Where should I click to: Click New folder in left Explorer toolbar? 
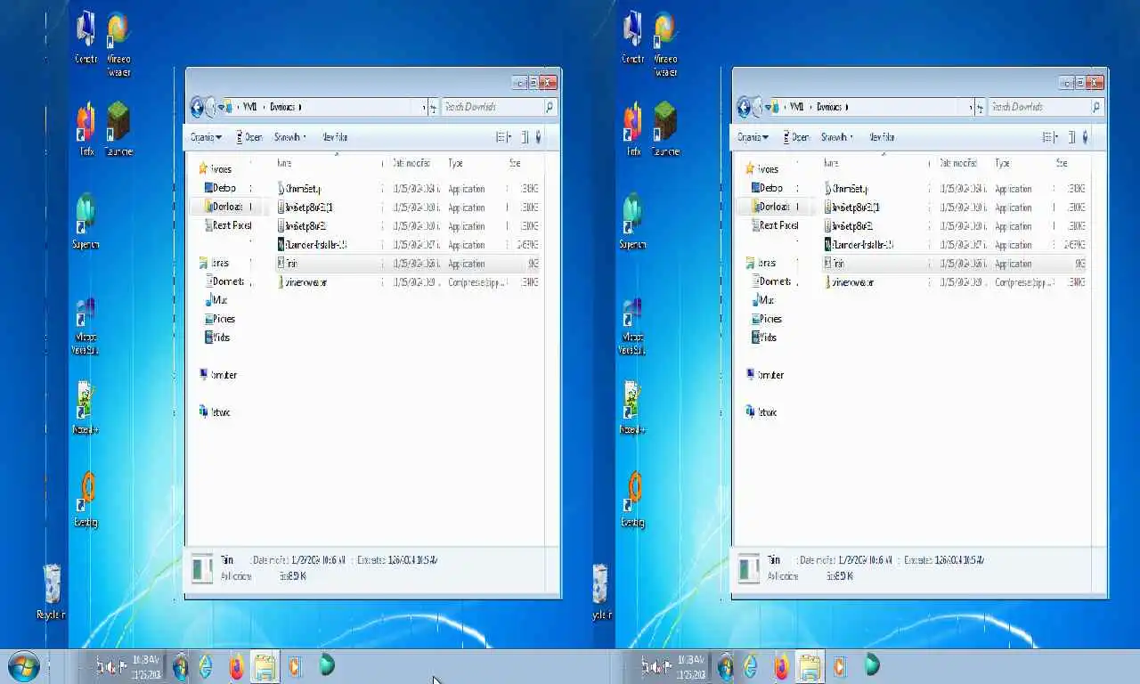pos(334,137)
